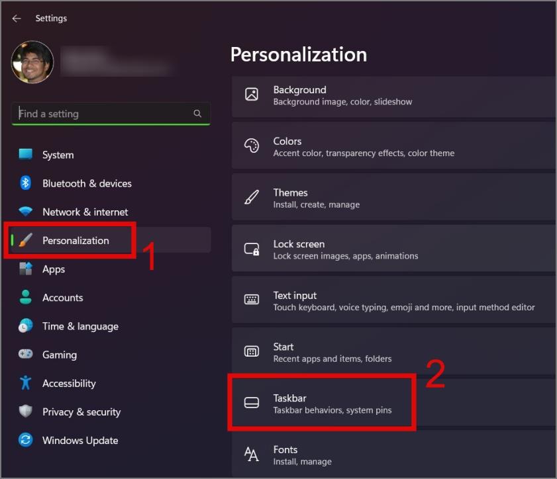The height and width of the screenshot is (479, 557).
Task: Click 'Background image, color, slideshow' description
Action: [342, 102]
